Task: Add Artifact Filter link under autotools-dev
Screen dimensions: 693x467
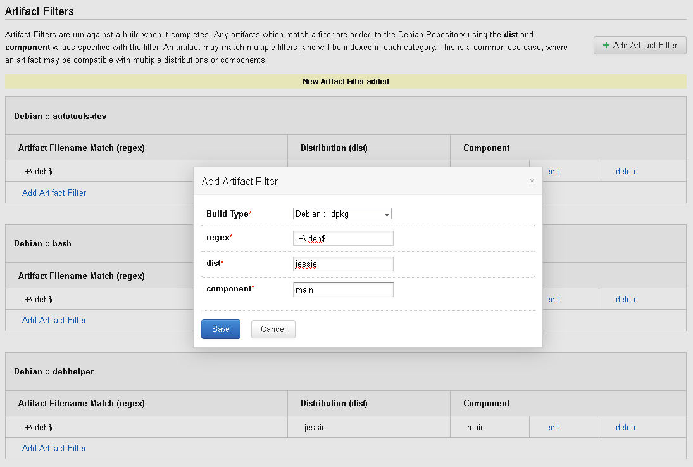Action: pos(54,193)
